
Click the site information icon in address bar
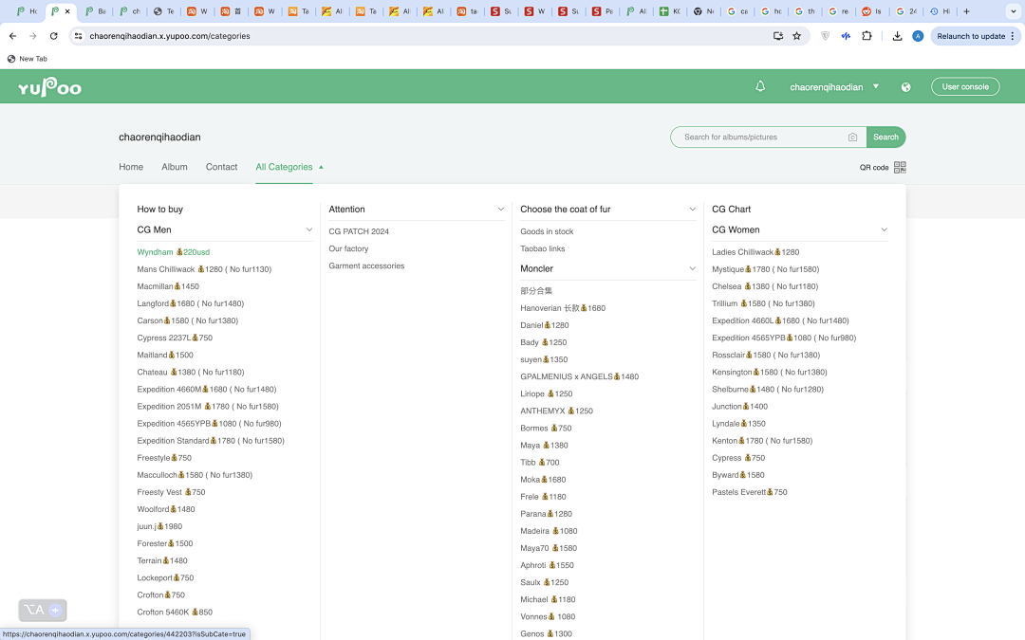click(x=79, y=36)
